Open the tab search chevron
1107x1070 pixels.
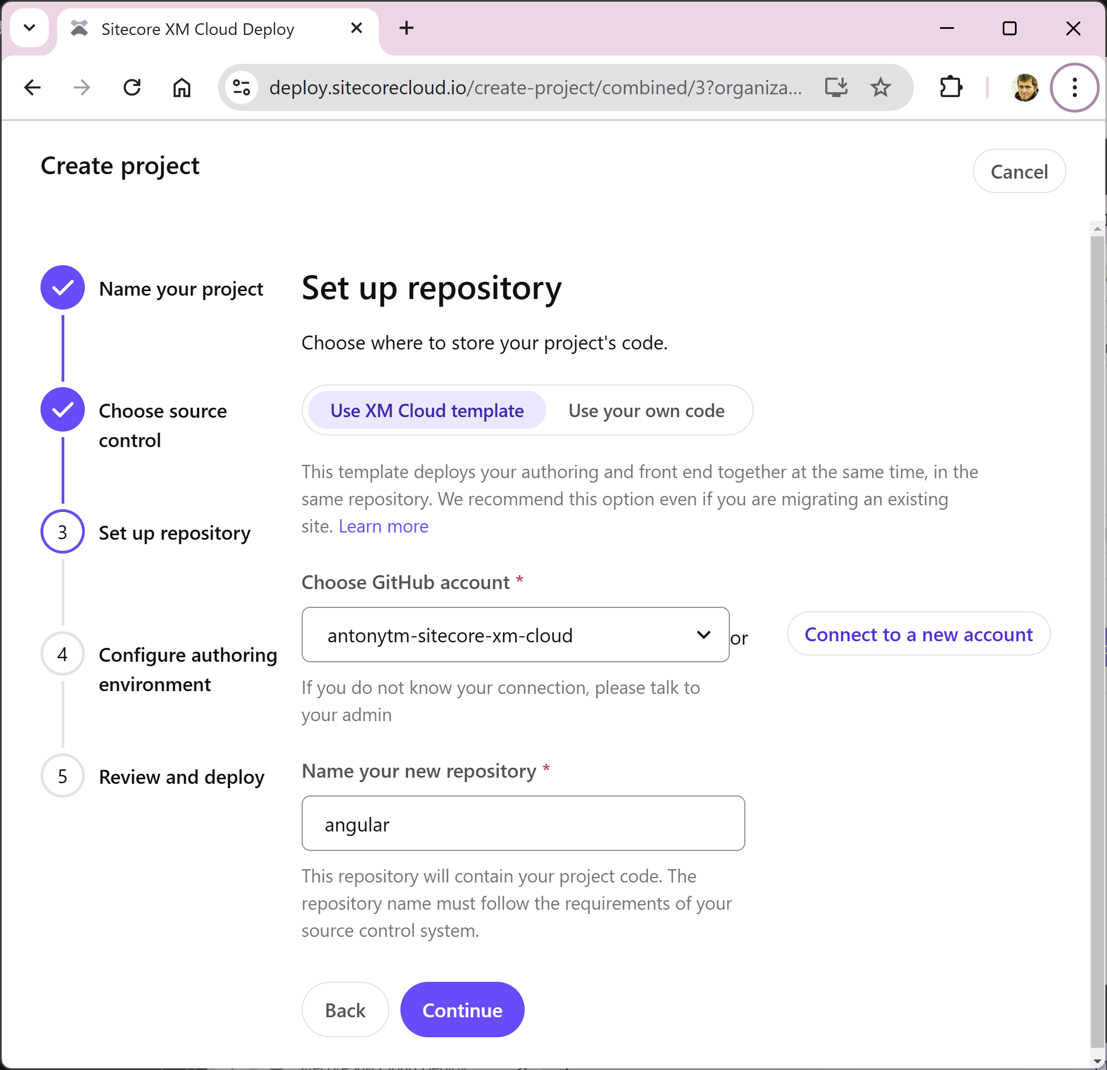(x=29, y=28)
